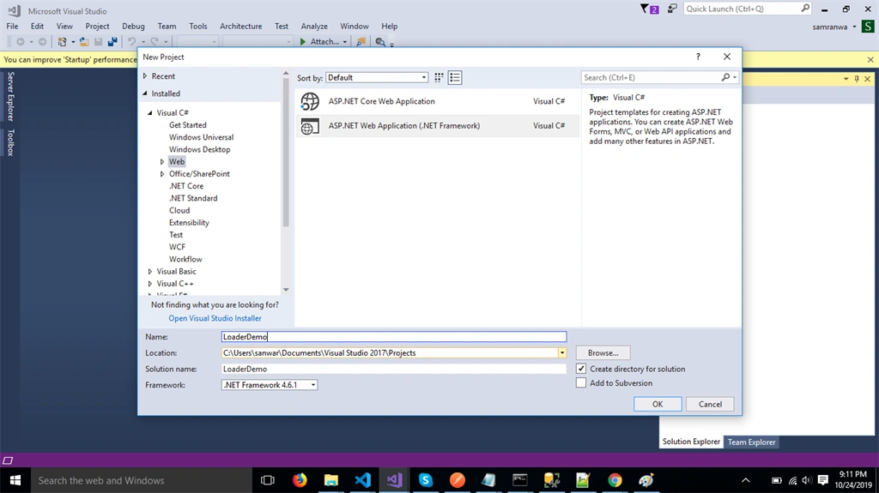Open Firefox from the taskbar
Viewport: 879px width, 493px height.
coord(300,480)
